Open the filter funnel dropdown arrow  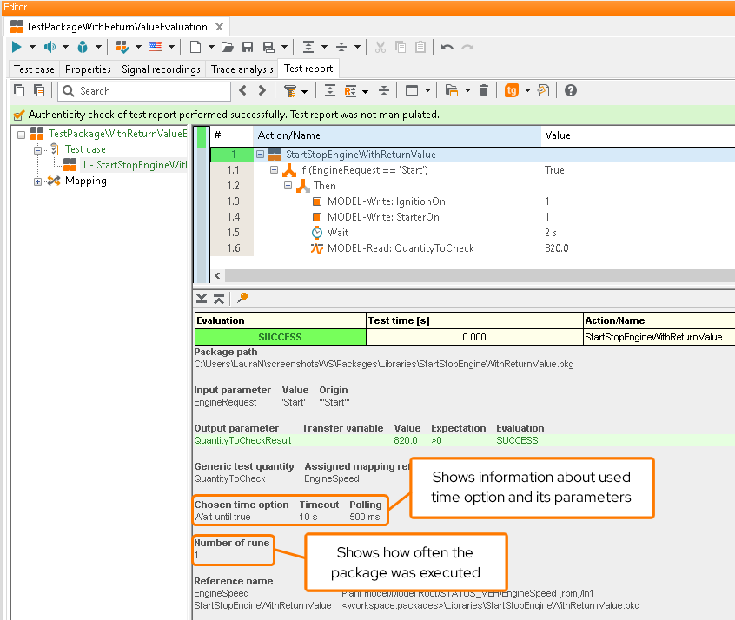305,91
